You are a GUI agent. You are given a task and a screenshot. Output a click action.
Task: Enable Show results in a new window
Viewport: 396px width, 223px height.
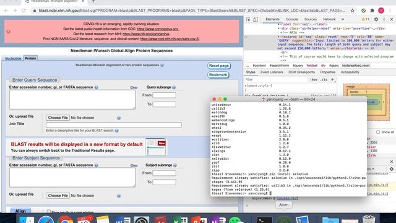(x=49, y=211)
